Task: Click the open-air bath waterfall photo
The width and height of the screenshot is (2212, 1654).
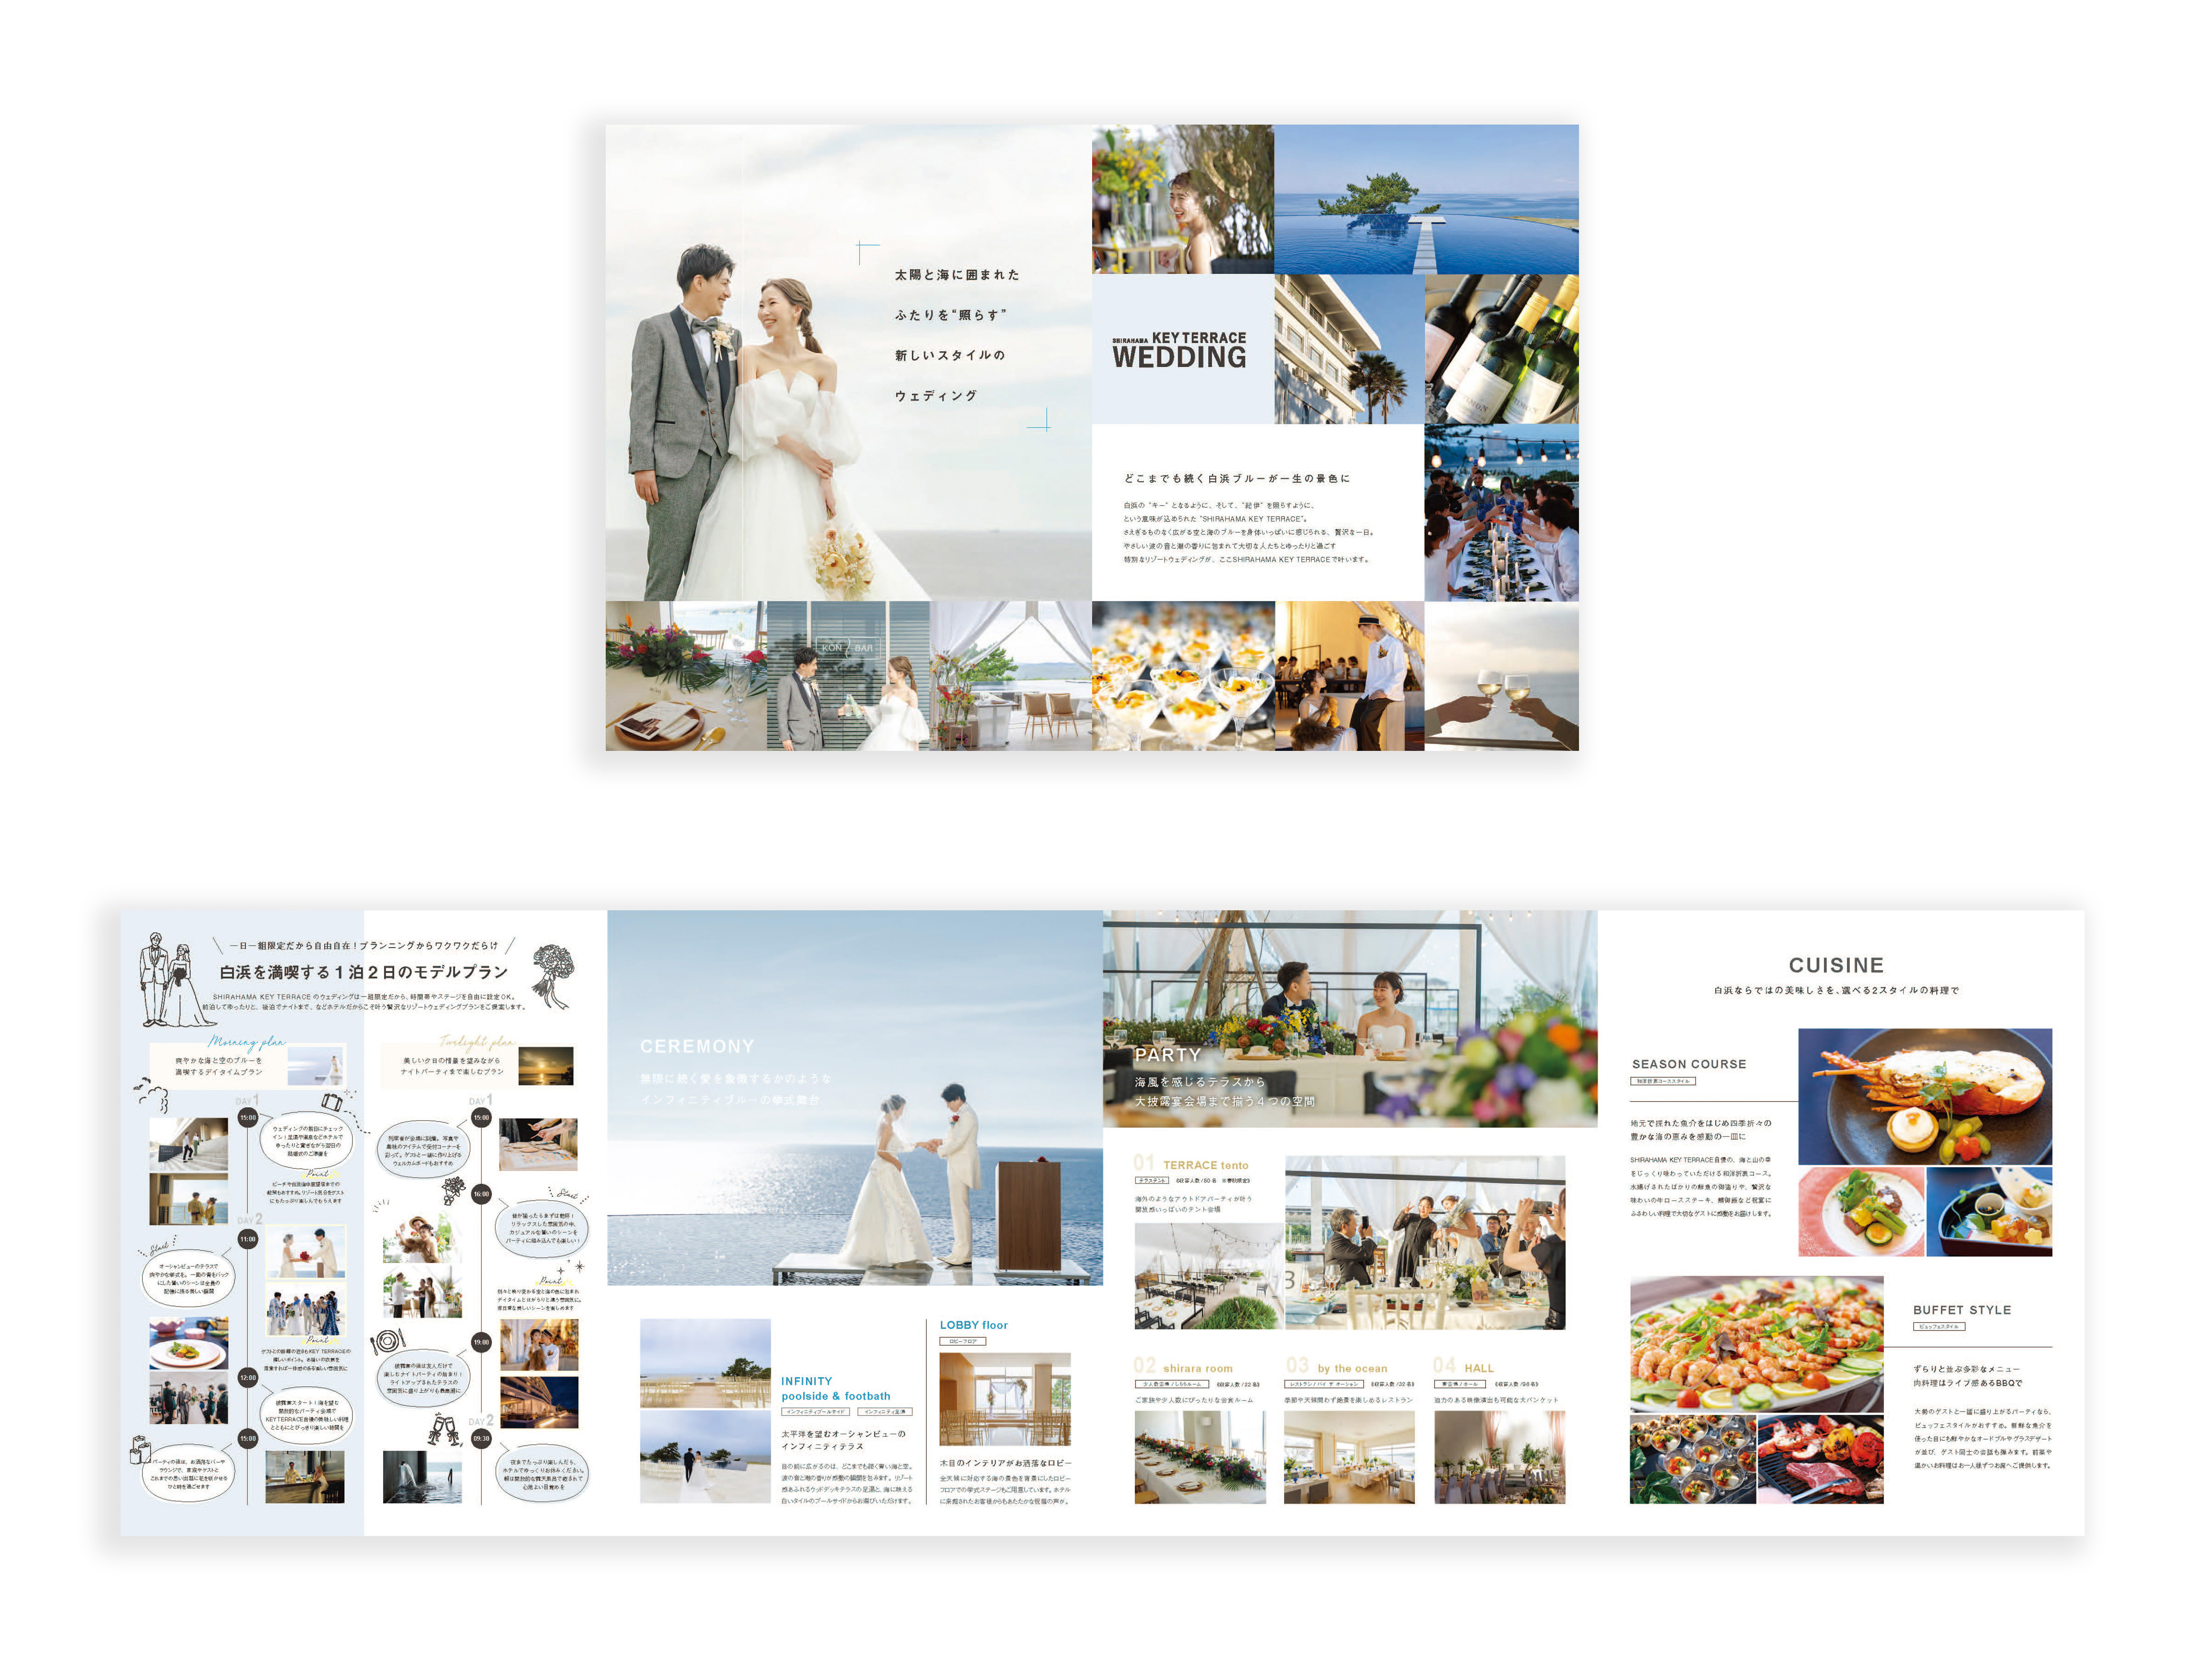Action: [x=422, y=1476]
